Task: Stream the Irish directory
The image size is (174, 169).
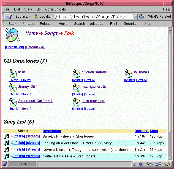Action: tap(26, 80)
